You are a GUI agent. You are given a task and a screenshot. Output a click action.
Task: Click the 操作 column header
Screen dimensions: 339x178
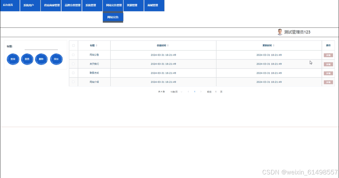click(x=328, y=45)
